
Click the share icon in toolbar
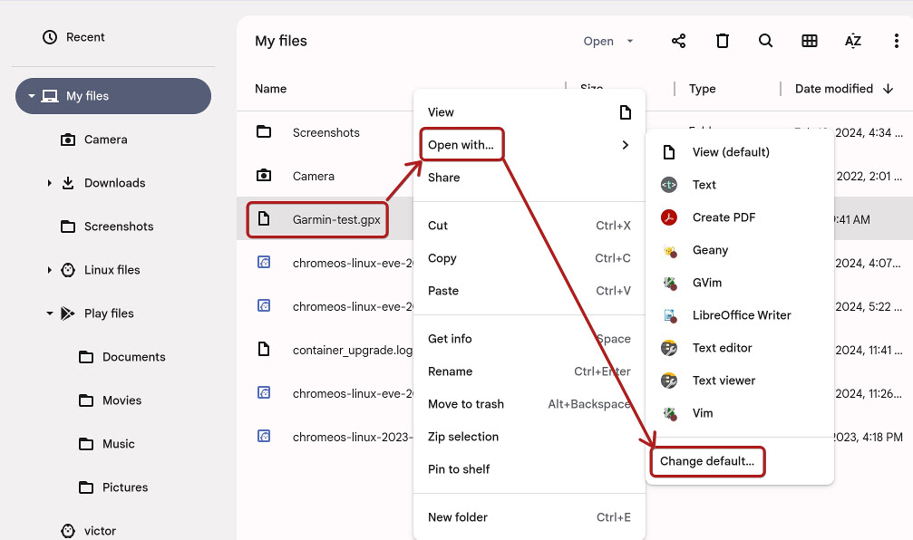pos(678,41)
